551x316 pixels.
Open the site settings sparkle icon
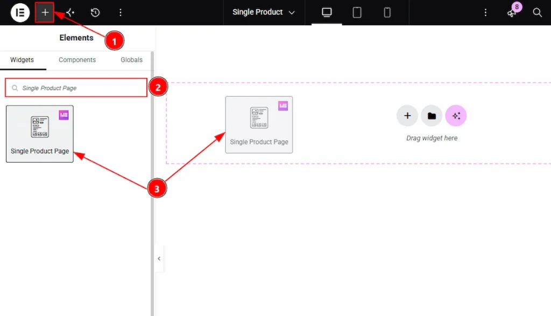tap(70, 13)
